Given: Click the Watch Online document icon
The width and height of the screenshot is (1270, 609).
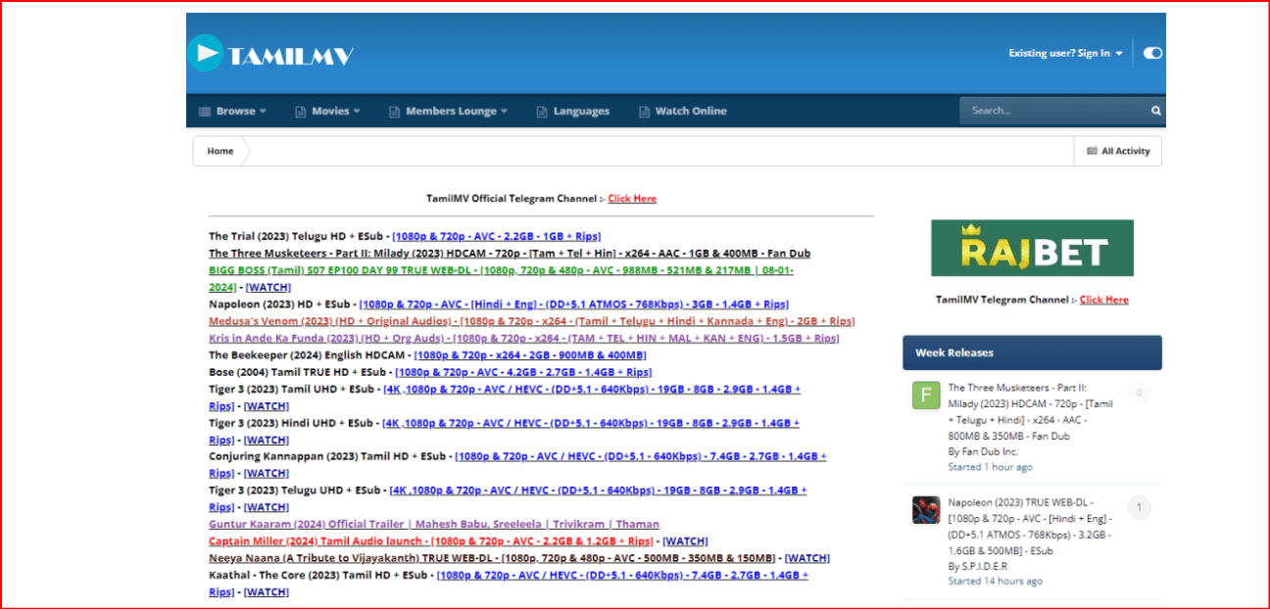Looking at the screenshot, I should click(x=644, y=111).
